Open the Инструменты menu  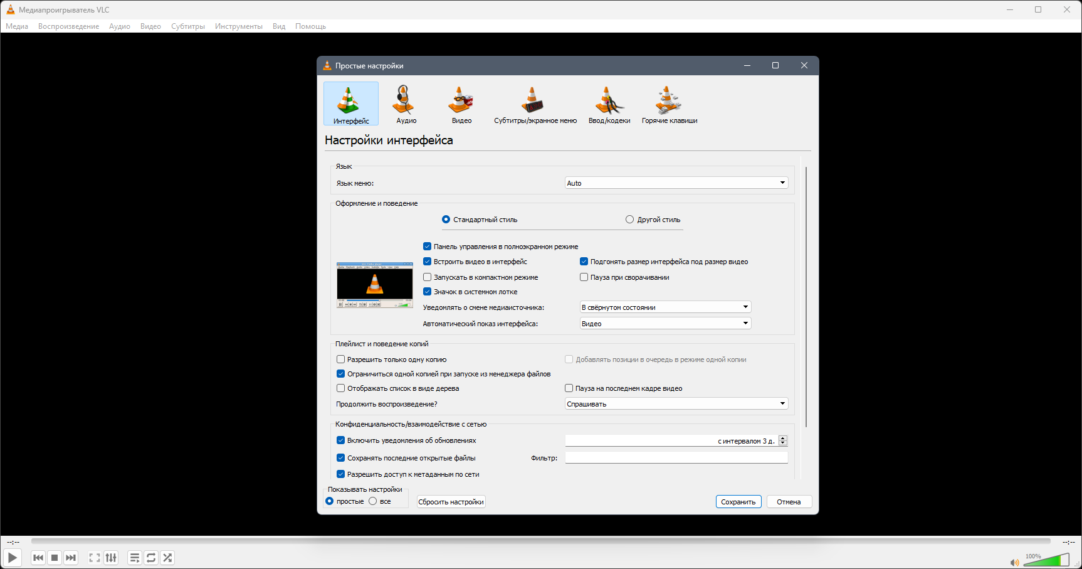coord(238,26)
